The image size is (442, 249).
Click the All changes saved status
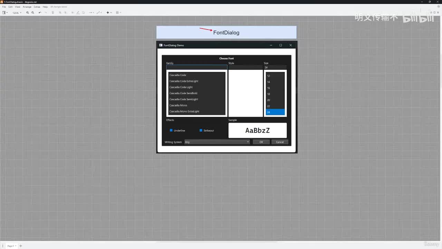point(59,7)
